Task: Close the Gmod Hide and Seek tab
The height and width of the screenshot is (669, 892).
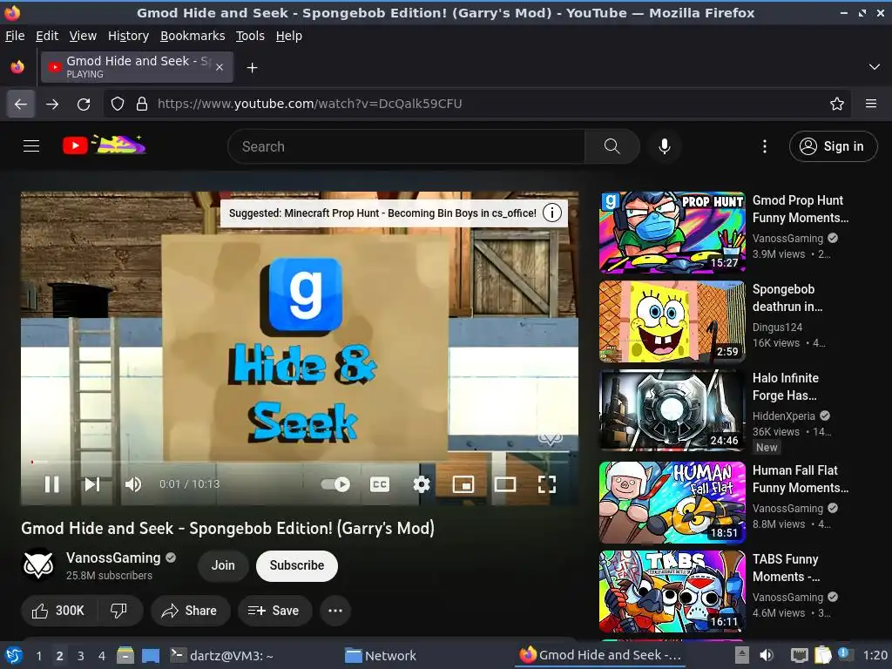Action: coord(220,67)
